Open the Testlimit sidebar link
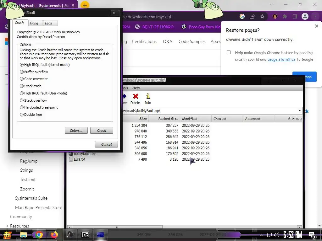322x241 pixels. (x=28, y=179)
